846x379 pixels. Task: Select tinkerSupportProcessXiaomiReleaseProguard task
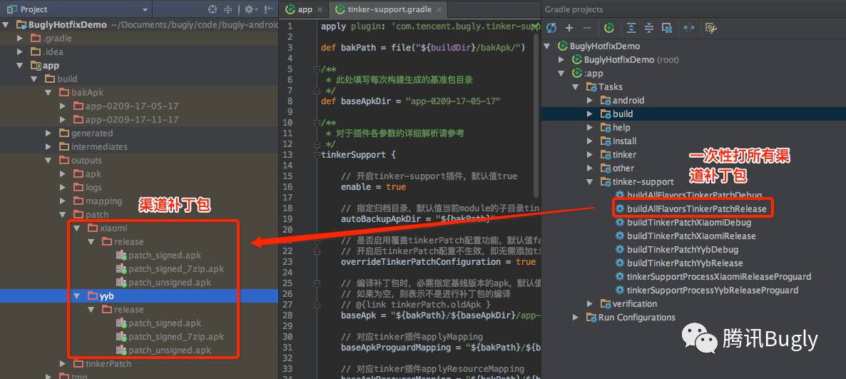point(713,276)
